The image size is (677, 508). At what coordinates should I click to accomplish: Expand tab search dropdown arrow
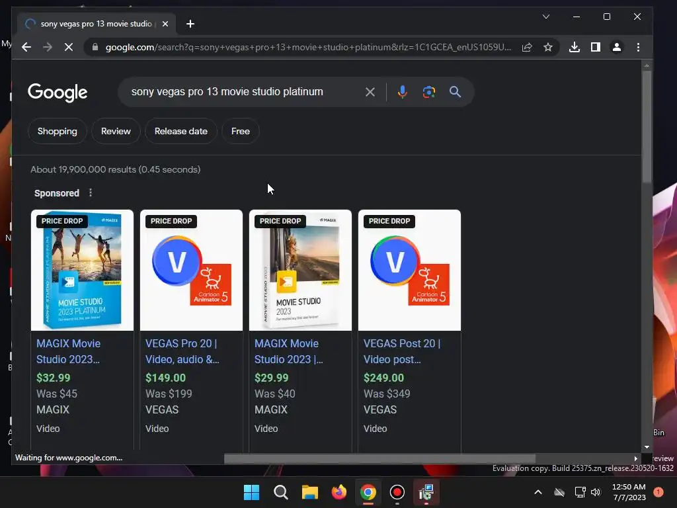click(x=545, y=17)
